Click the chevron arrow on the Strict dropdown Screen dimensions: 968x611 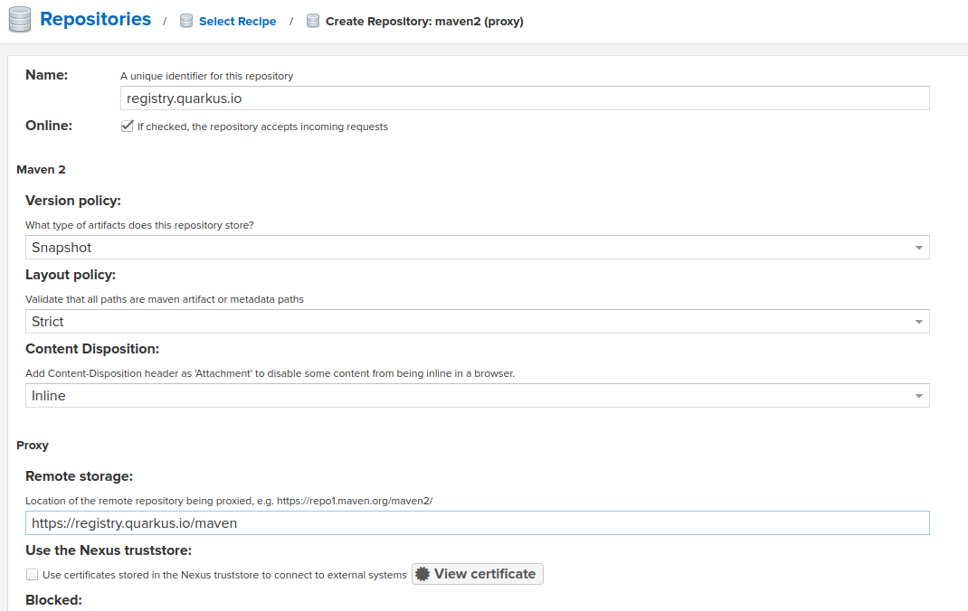click(921, 321)
